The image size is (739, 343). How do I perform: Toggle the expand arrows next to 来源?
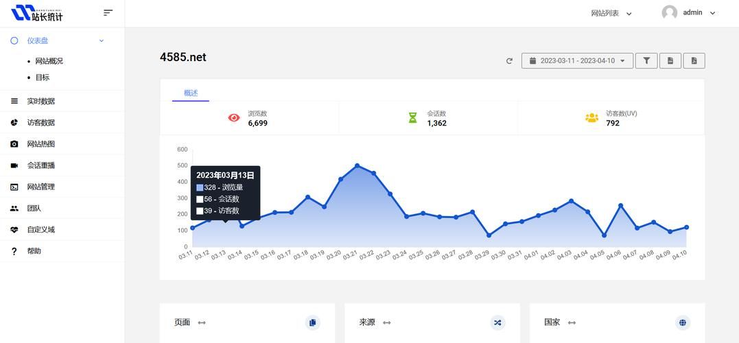pyautogui.click(x=387, y=322)
